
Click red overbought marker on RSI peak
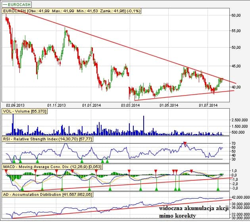pyautogui.click(x=185, y=143)
